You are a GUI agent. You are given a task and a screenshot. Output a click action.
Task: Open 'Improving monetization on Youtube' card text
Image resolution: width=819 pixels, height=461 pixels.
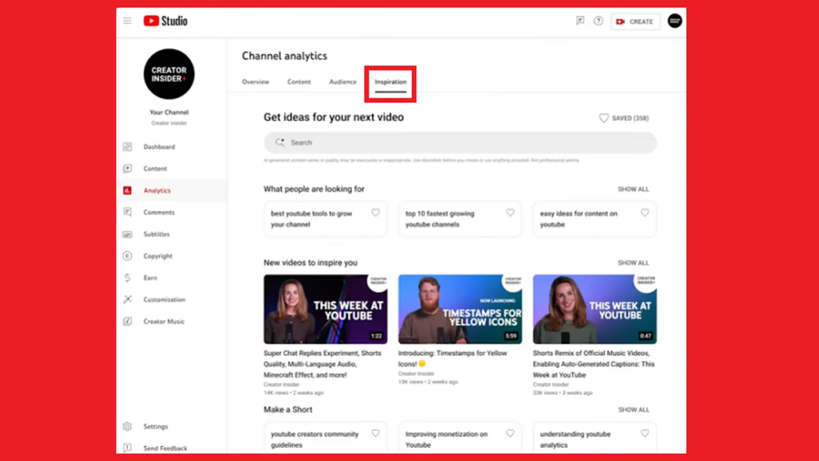pyautogui.click(x=446, y=439)
